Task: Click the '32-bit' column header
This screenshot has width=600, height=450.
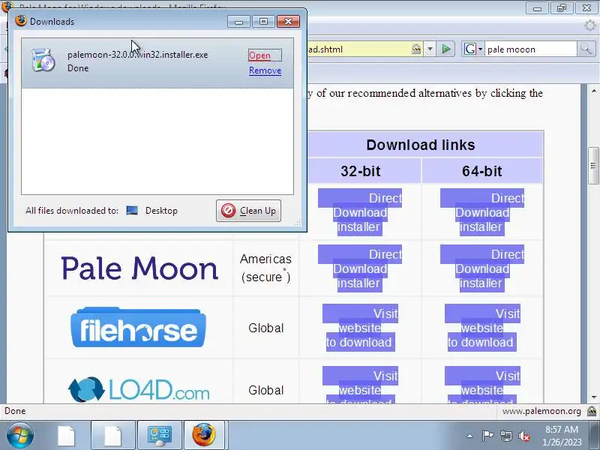Action: (x=361, y=171)
